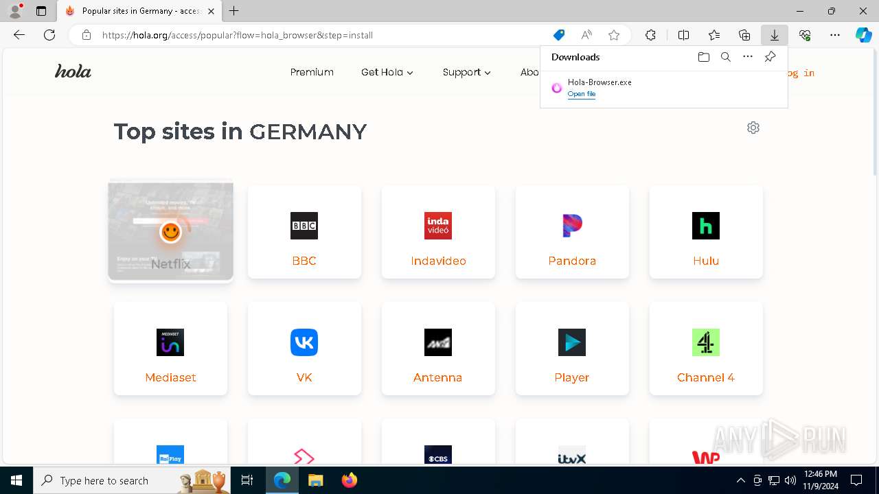The height and width of the screenshot is (494, 879).
Task: Launch Firefox from taskbar
Action: pyautogui.click(x=349, y=480)
